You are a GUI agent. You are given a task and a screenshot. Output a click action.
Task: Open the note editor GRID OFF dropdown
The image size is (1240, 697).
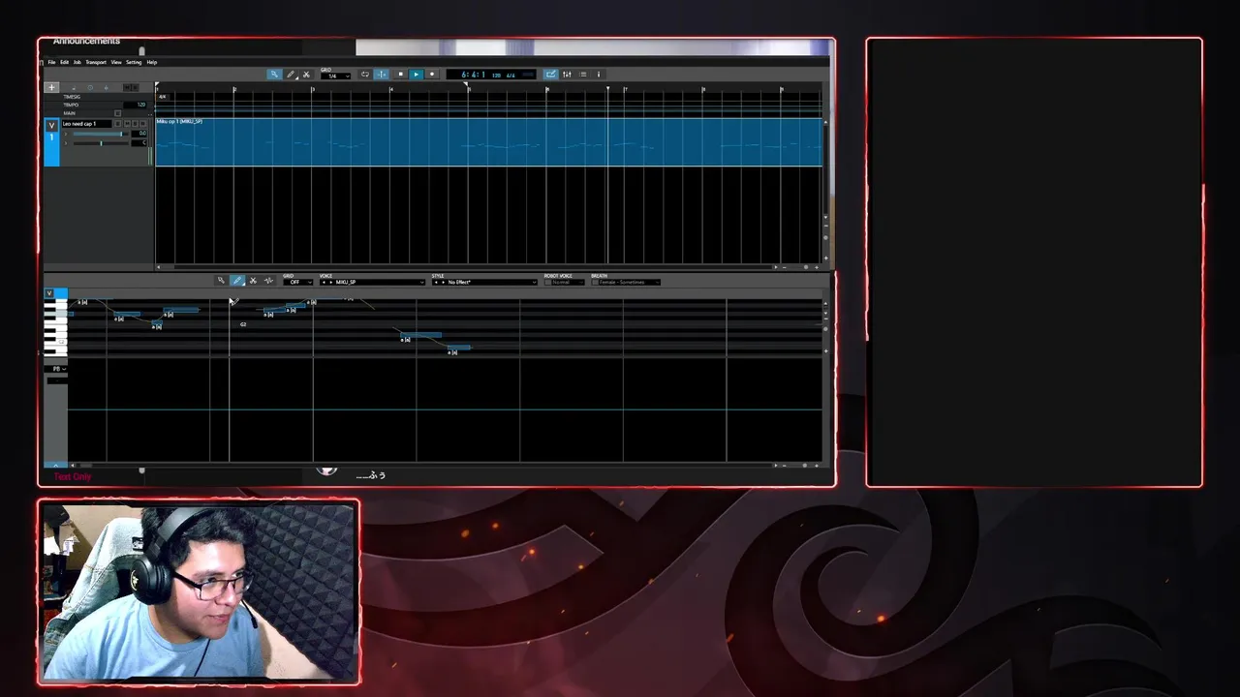point(298,283)
